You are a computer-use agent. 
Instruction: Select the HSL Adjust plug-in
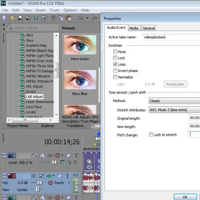[34, 86]
